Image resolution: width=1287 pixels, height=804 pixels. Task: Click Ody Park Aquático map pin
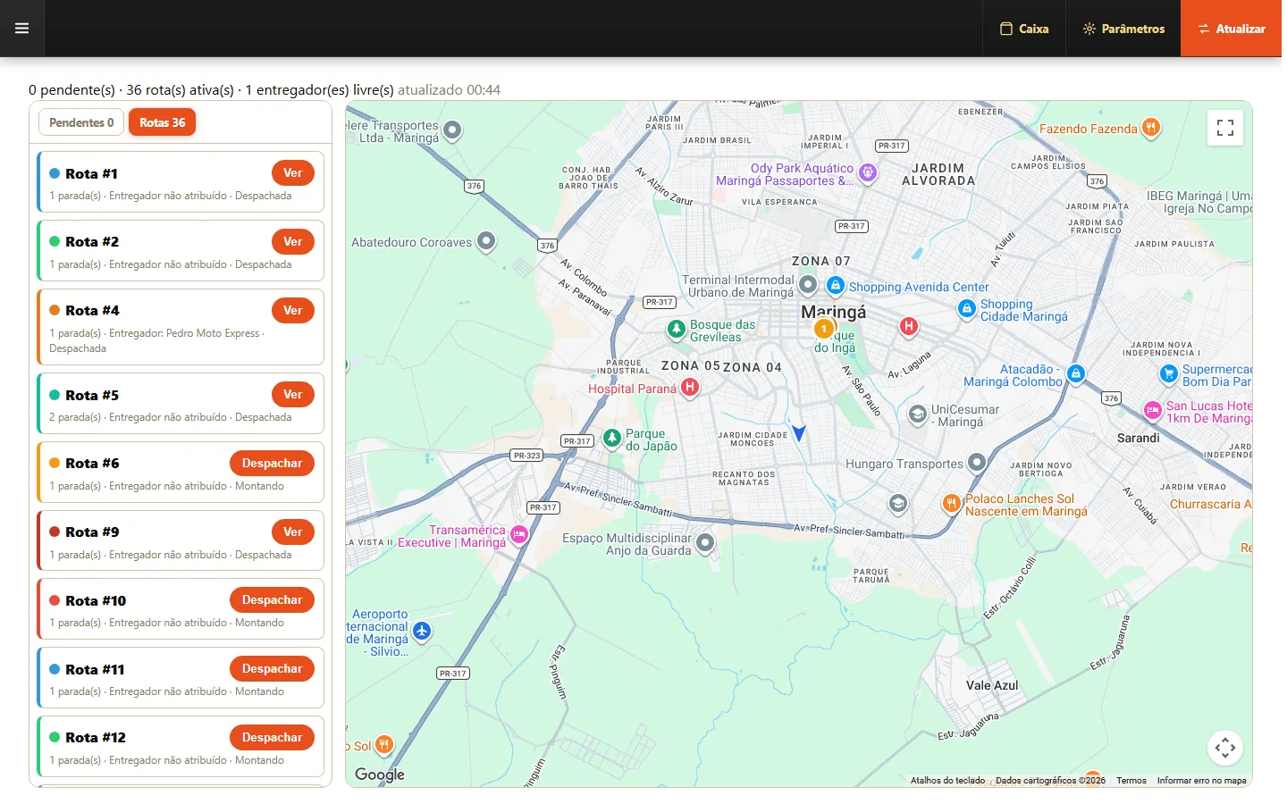click(x=867, y=172)
